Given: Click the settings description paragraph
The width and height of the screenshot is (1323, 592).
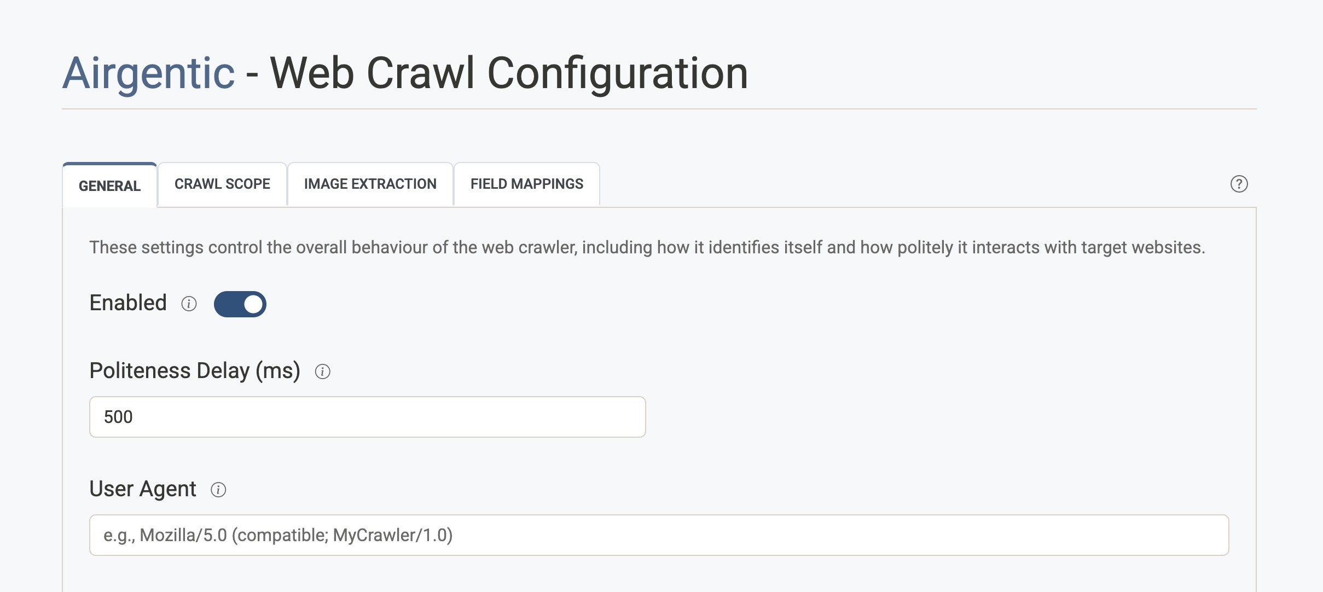Looking at the screenshot, I should tap(647, 247).
